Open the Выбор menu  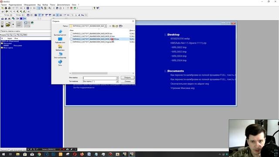pyautogui.click(x=45, y=5)
